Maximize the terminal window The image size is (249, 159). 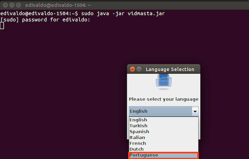coord(18,5)
